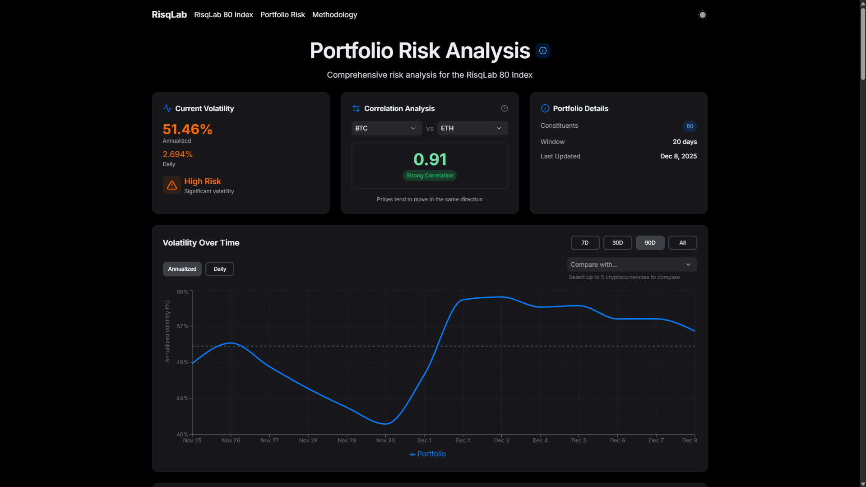The width and height of the screenshot is (866, 487).
Task: Open the RisqLab 80 Index page
Action: (x=223, y=14)
